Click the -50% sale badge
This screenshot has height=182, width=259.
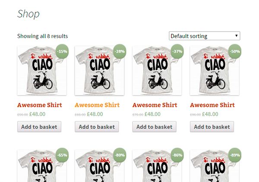pos(235,51)
